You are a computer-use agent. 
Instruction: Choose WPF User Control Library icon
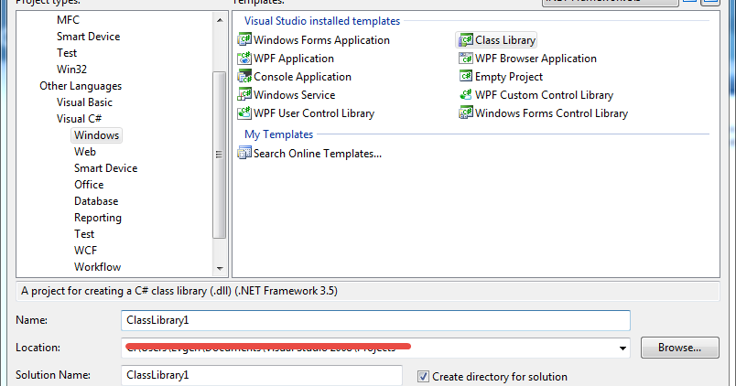pos(244,113)
